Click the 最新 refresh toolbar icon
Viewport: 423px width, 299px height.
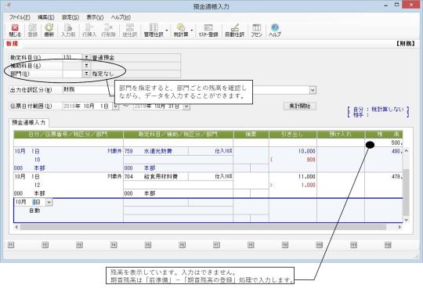click(x=49, y=31)
